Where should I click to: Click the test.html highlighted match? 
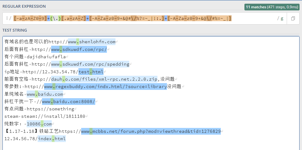coord(91,72)
